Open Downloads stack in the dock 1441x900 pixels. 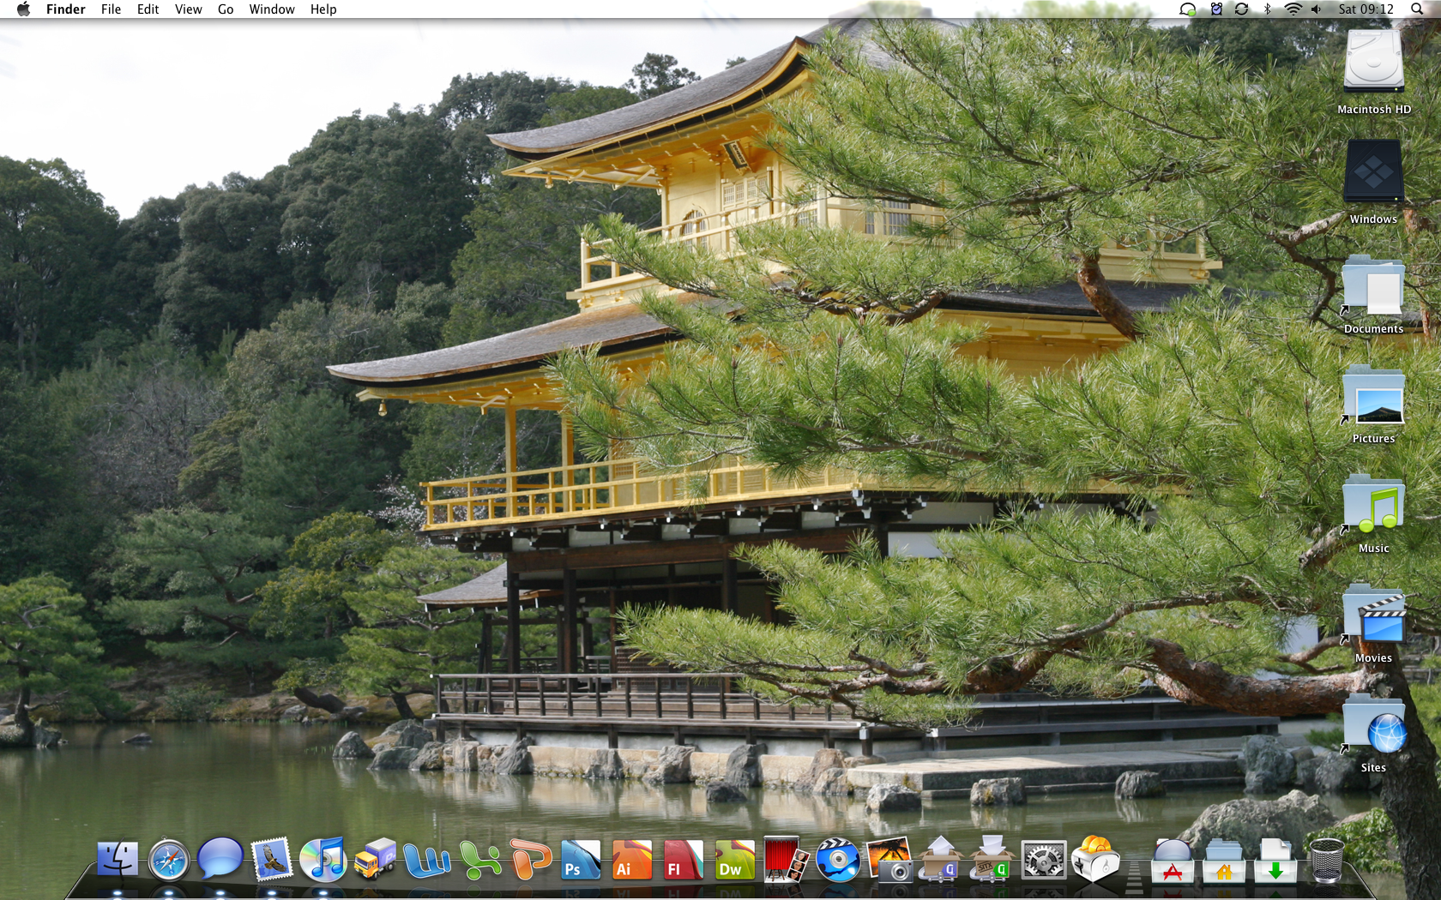1275,860
